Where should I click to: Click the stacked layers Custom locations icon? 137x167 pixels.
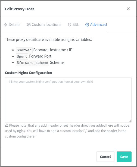tap(29, 25)
